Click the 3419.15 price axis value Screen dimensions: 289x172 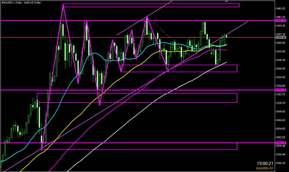pyautogui.click(x=281, y=26)
